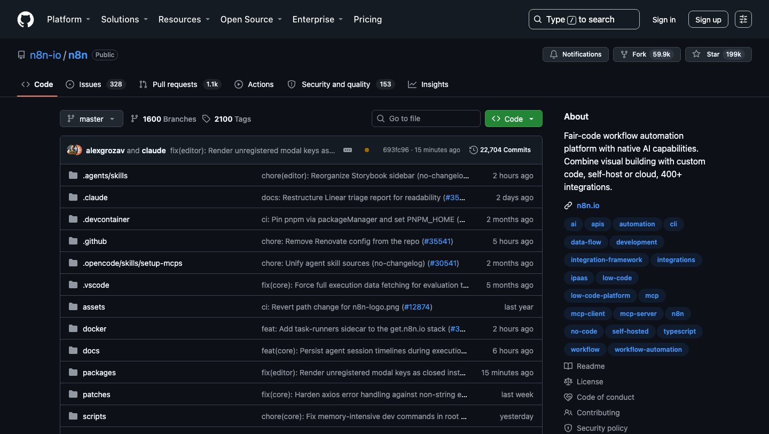Viewport: 769px width, 434px height.
Task: Click the folder icon for .claude
Action: [73, 198]
